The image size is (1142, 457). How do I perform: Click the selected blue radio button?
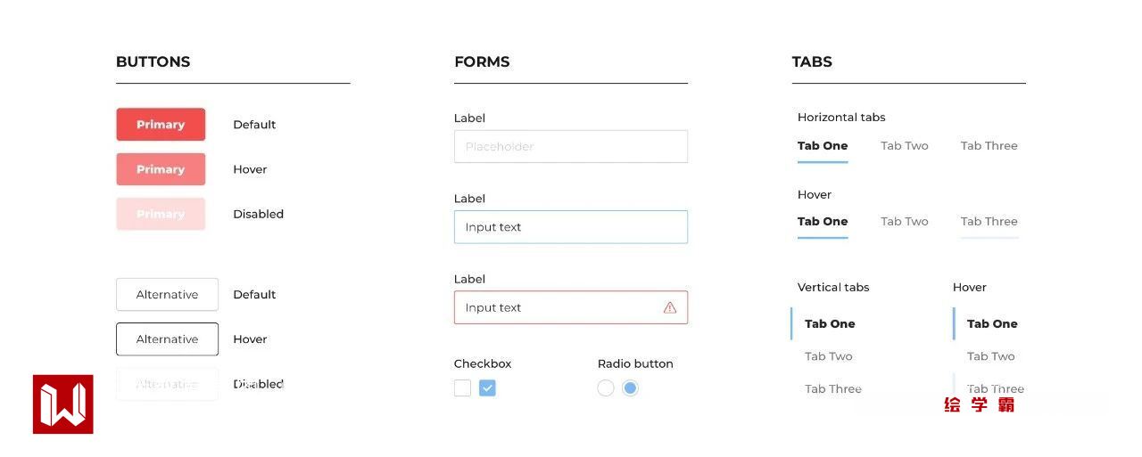631,388
